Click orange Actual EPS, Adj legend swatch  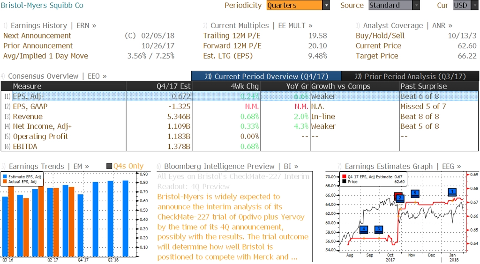tap(5, 182)
